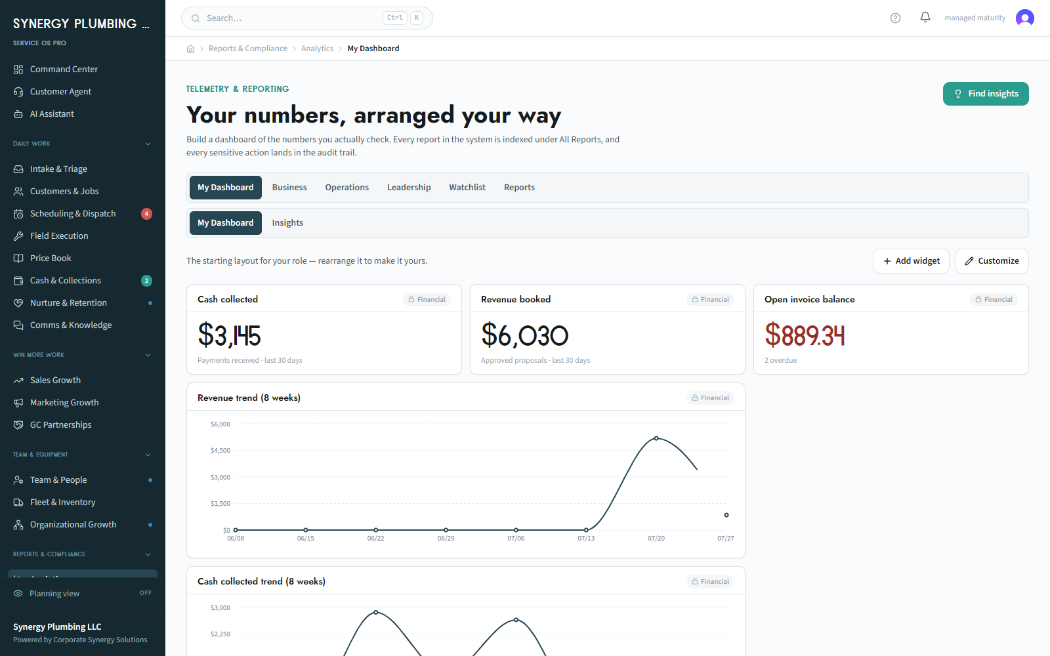Select the Business tab
This screenshot has width=1050, height=656.
coord(289,188)
